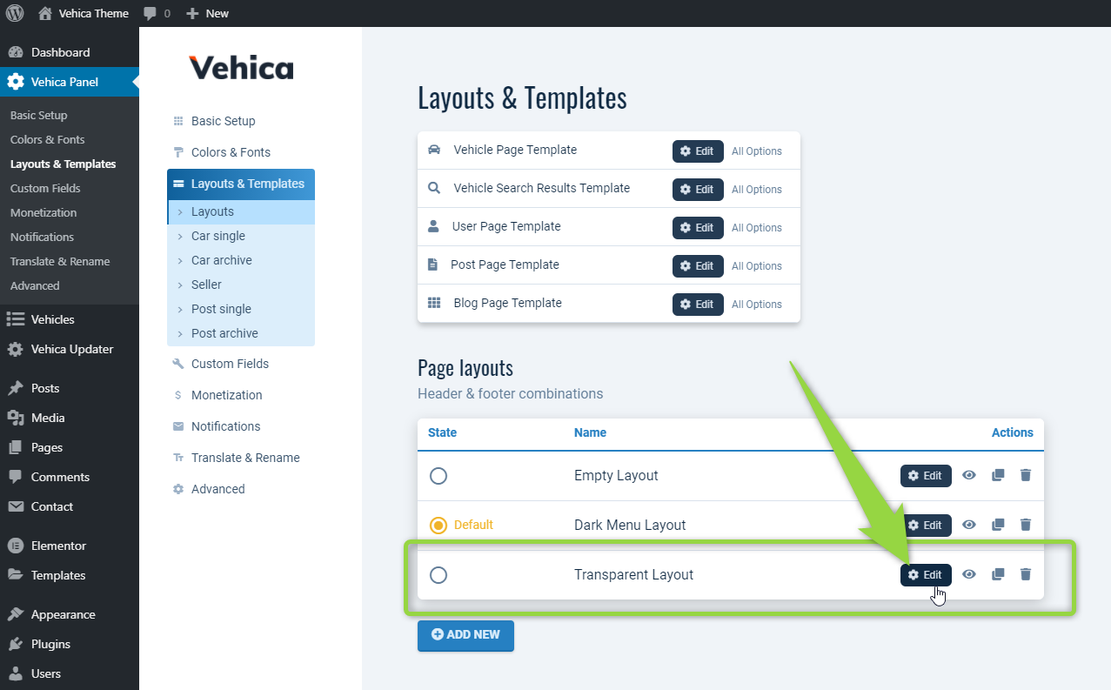Click the Default radio for Dark Menu Layout

[438, 525]
